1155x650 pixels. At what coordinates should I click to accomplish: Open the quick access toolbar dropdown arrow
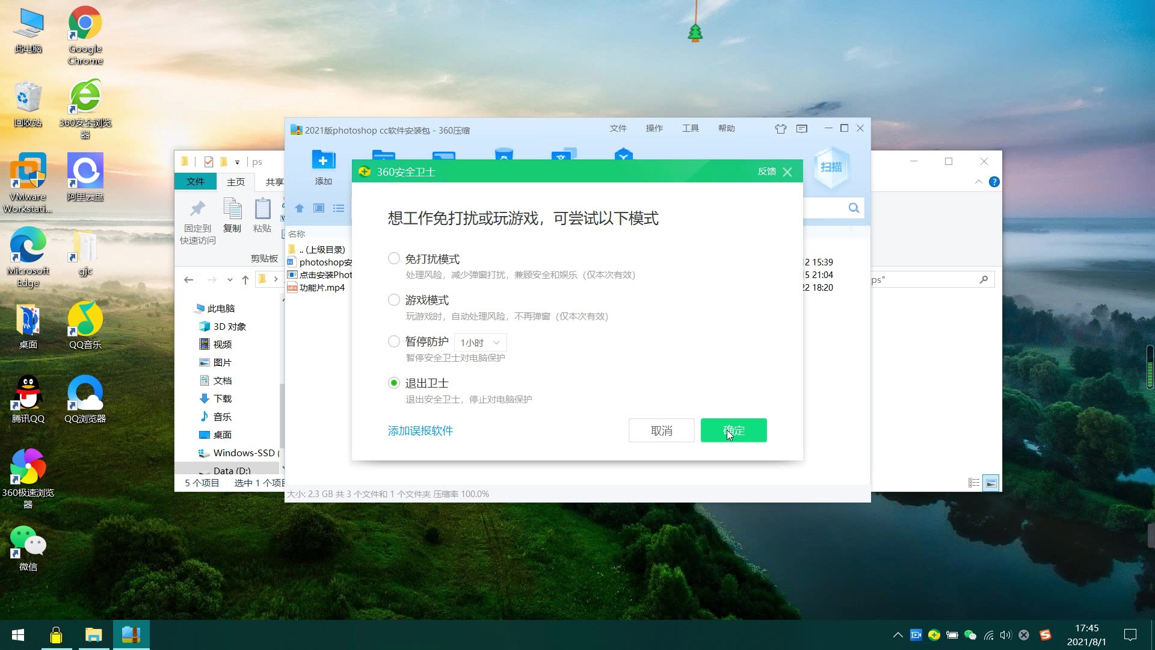pos(237,162)
